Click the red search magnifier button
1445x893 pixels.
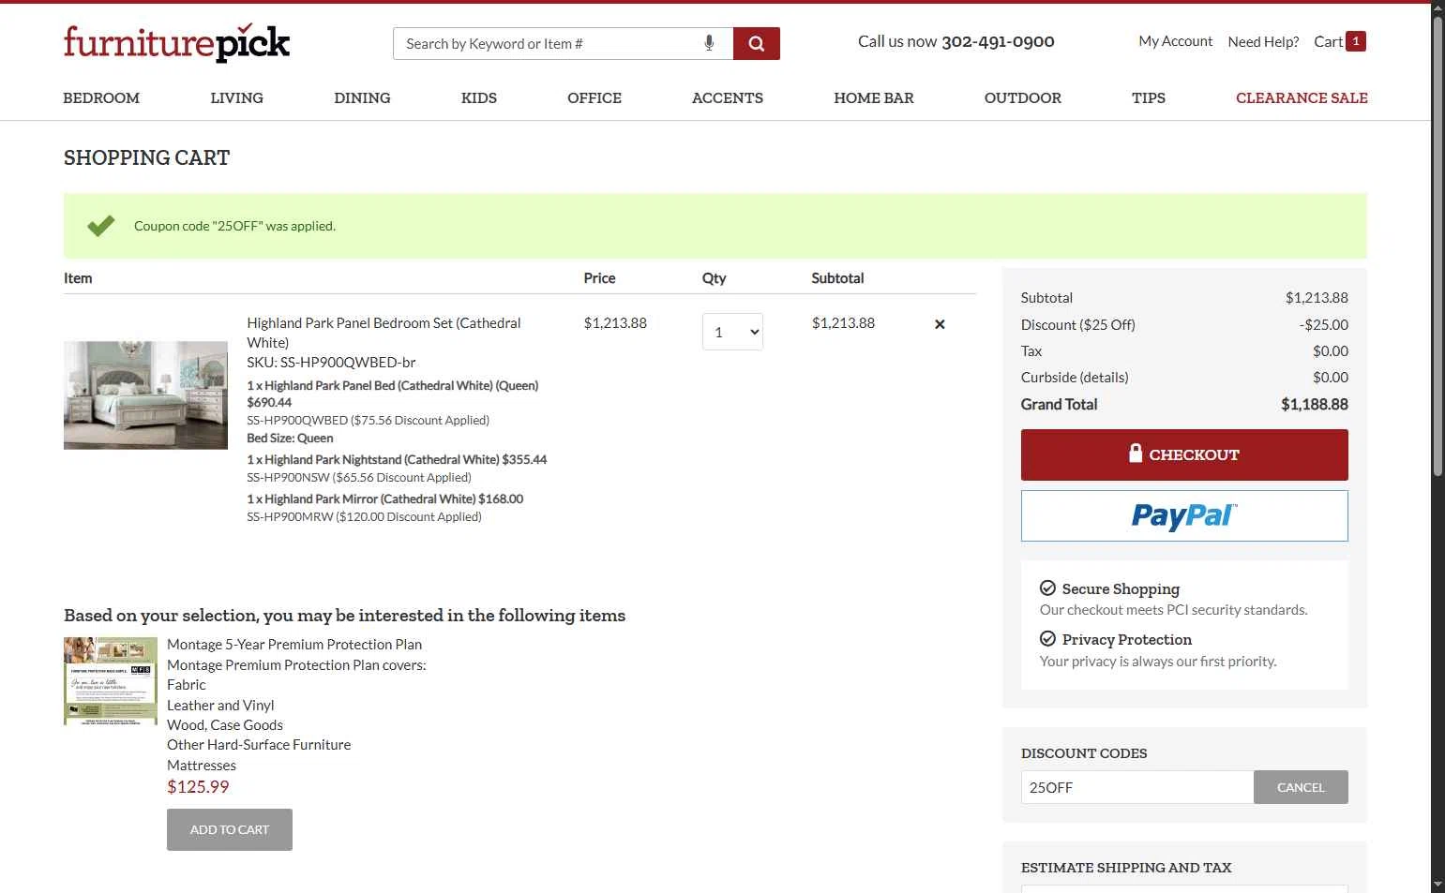757,43
